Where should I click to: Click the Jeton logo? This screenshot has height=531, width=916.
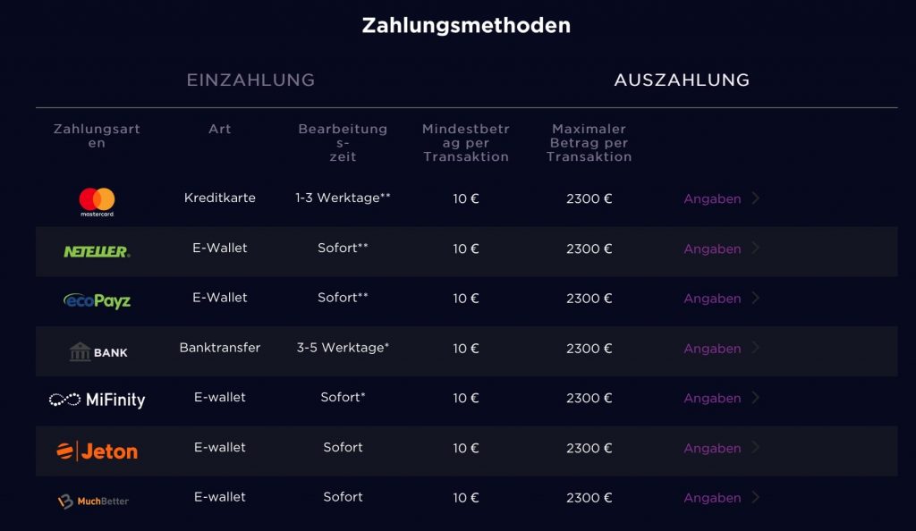click(97, 451)
